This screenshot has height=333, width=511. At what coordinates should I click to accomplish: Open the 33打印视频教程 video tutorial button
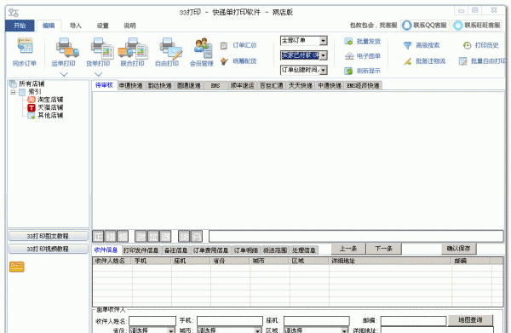[48, 249]
